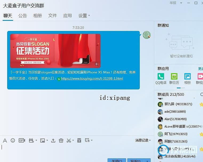This screenshot has width=203, height=162.
Task: Switch to the 公告 tab
Action: coord(23,16)
